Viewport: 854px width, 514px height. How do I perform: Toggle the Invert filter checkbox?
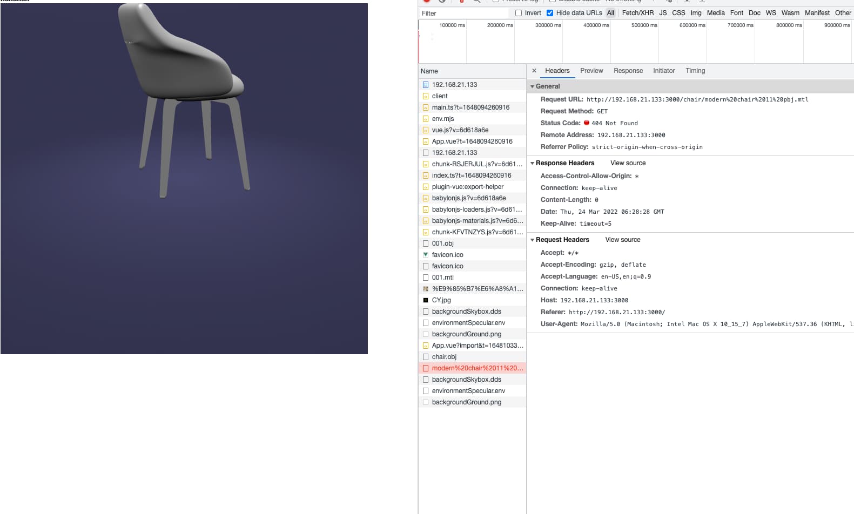click(519, 13)
